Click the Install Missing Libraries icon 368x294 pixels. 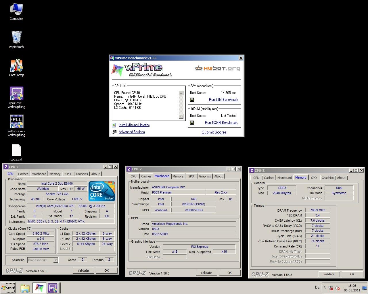tap(114, 125)
